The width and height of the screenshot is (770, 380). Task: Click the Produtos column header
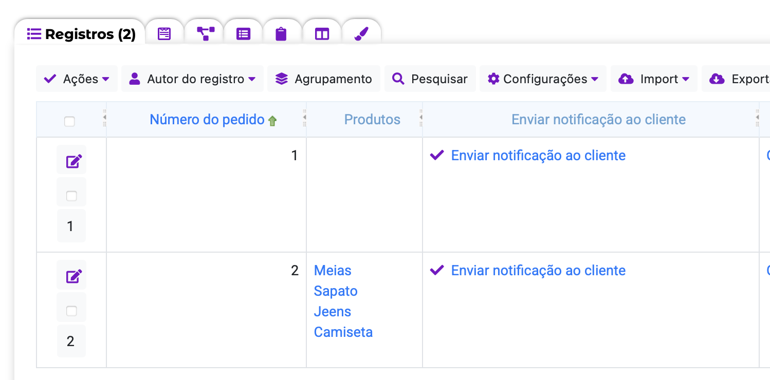pyautogui.click(x=372, y=120)
